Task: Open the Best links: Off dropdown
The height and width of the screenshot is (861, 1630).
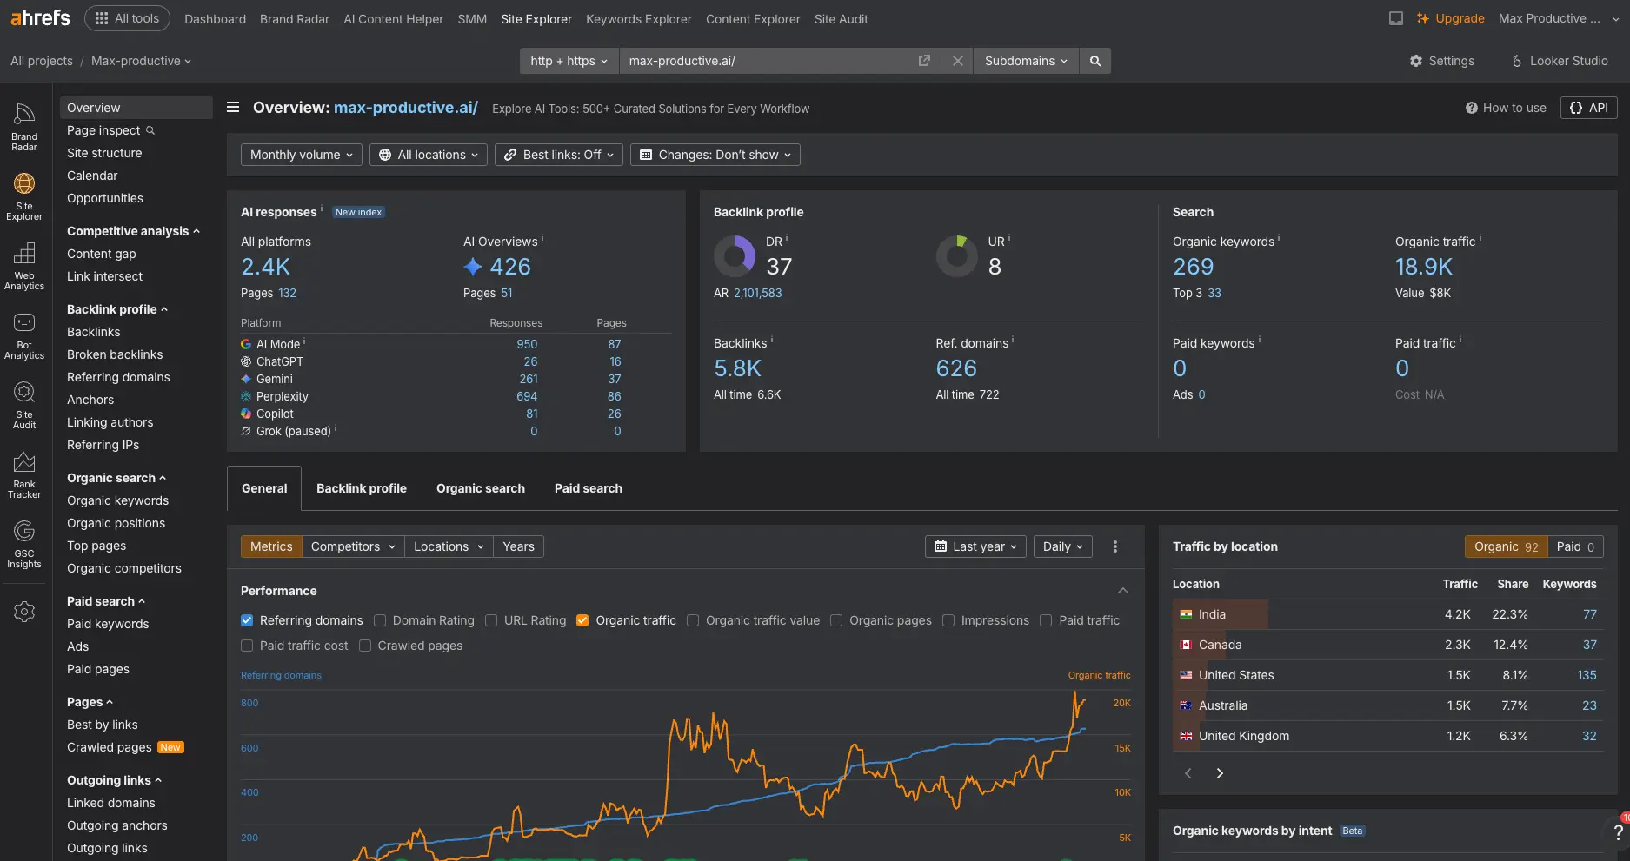Action: click(x=559, y=155)
